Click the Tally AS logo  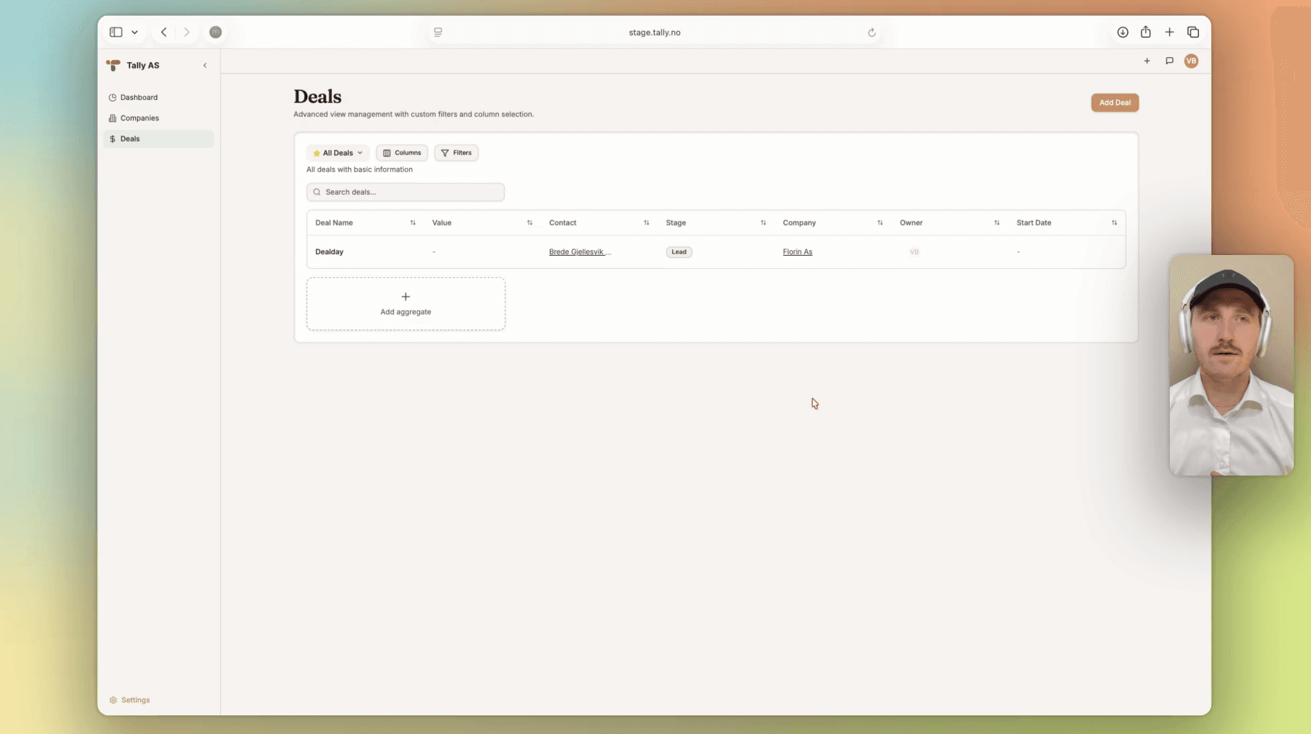(x=113, y=65)
